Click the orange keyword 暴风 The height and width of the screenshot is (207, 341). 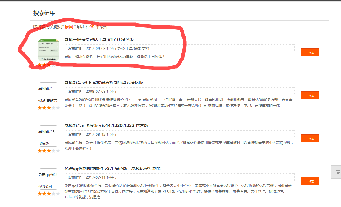[69, 27]
